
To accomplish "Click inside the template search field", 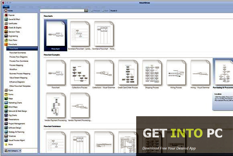I will pyautogui.click(x=62, y=10).
